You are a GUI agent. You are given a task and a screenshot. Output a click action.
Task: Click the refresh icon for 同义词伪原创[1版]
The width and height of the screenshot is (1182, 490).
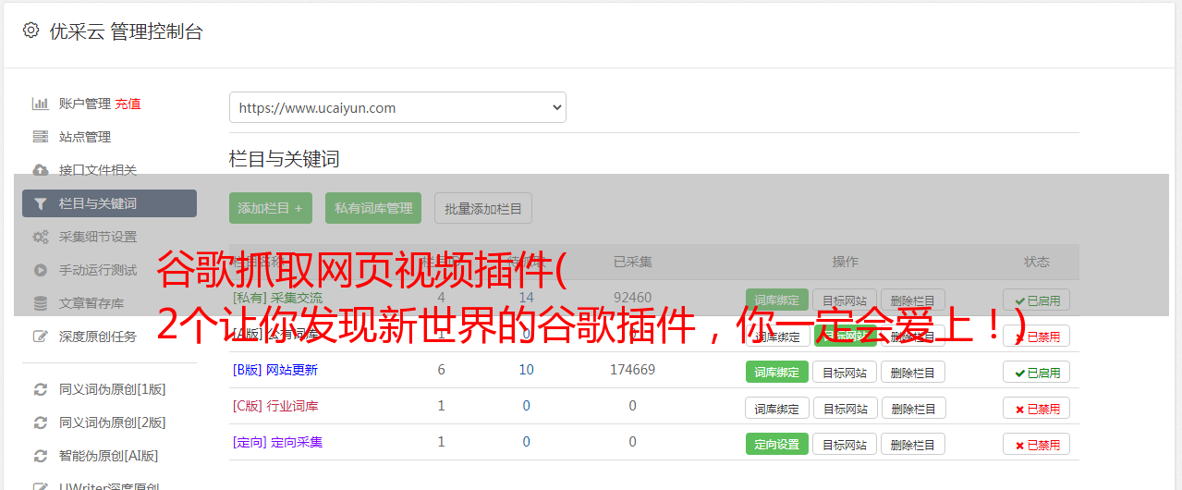coord(40,389)
